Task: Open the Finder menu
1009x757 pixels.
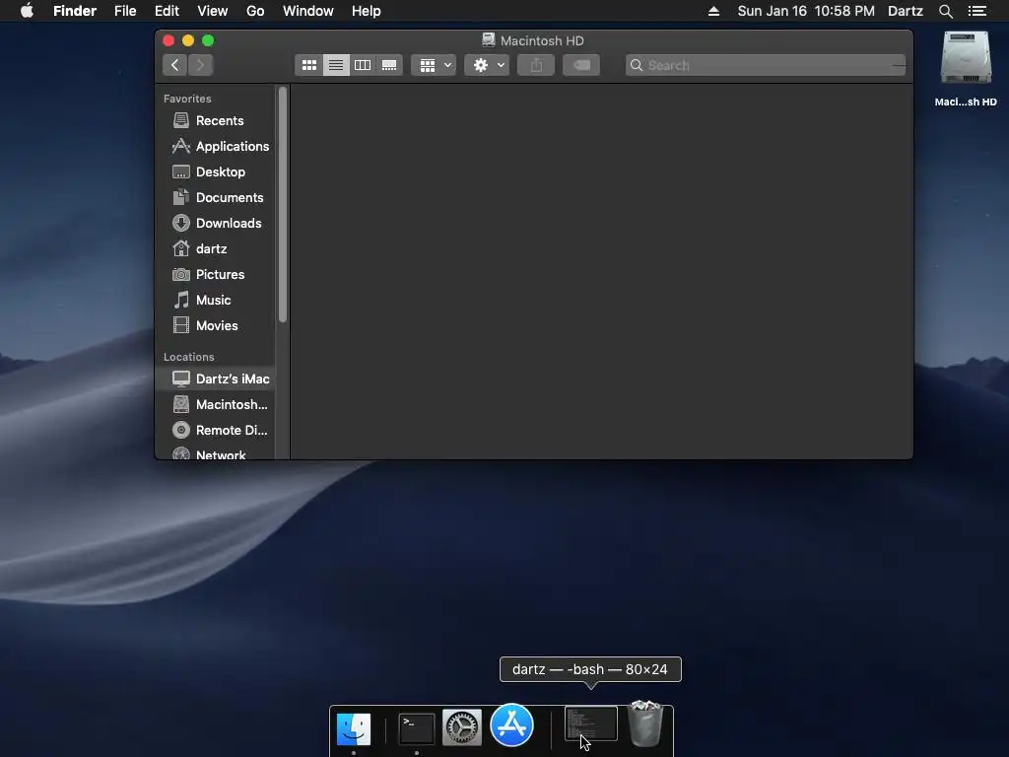Action: click(75, 11)
